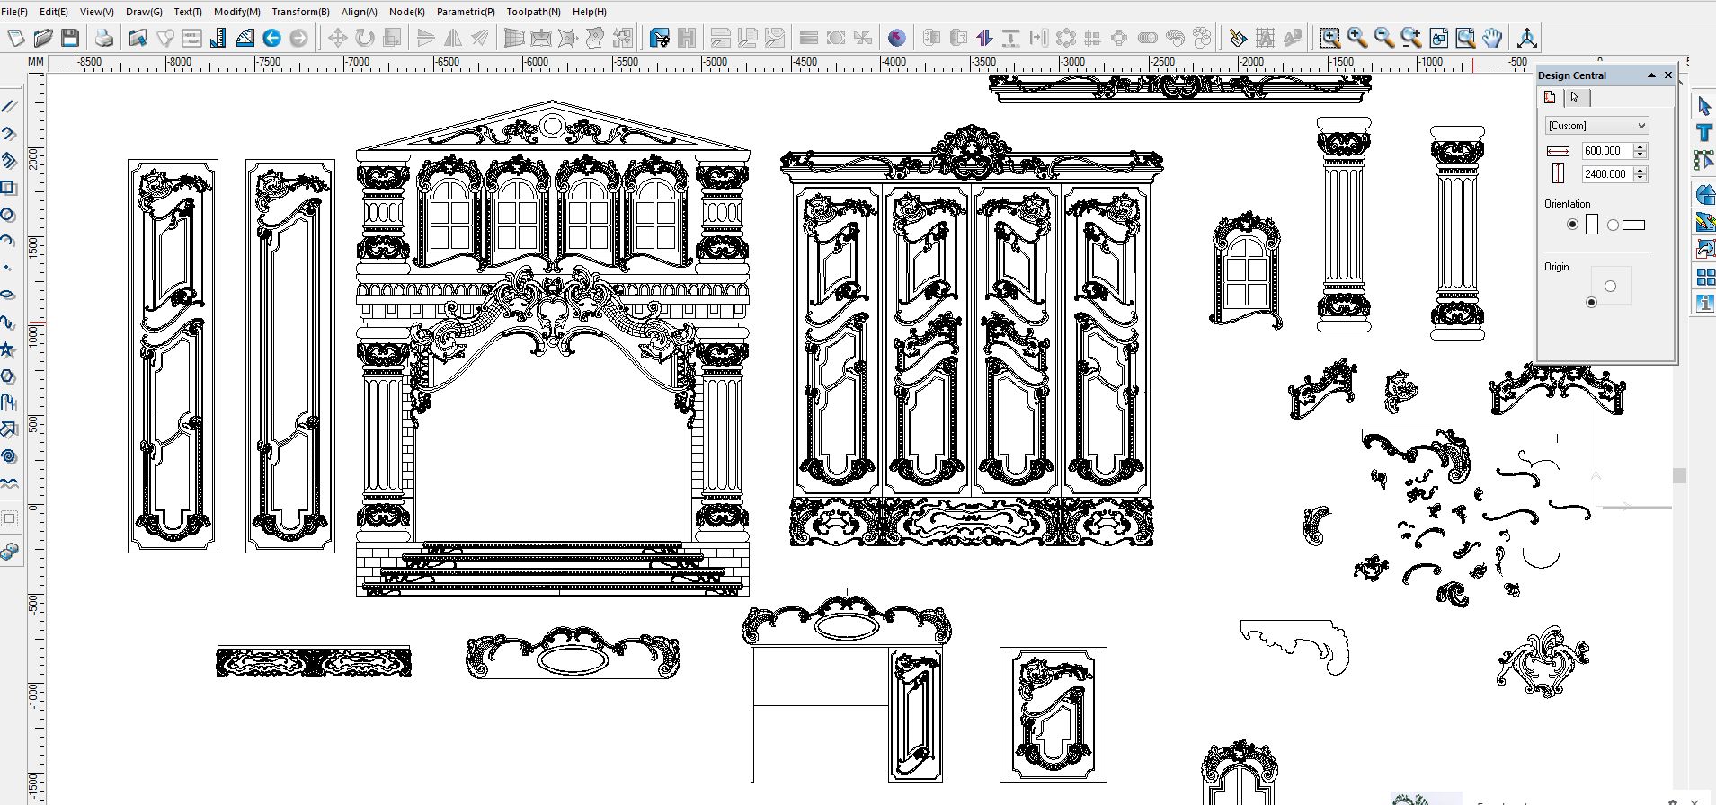
Task: Save the current drawing
Action: [x=70, y=38]
